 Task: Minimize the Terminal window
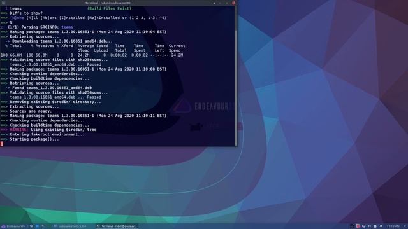tap(221, 3)
